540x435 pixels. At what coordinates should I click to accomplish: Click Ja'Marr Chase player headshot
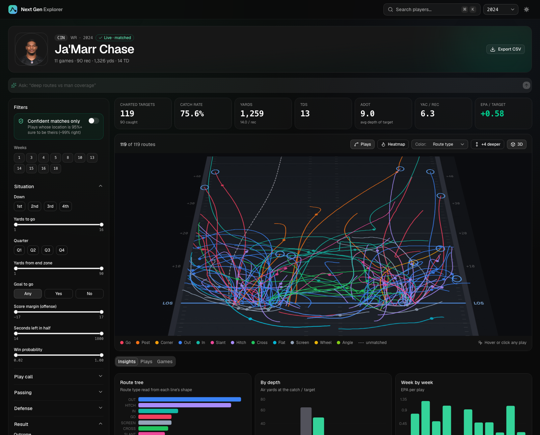(31, 49)
